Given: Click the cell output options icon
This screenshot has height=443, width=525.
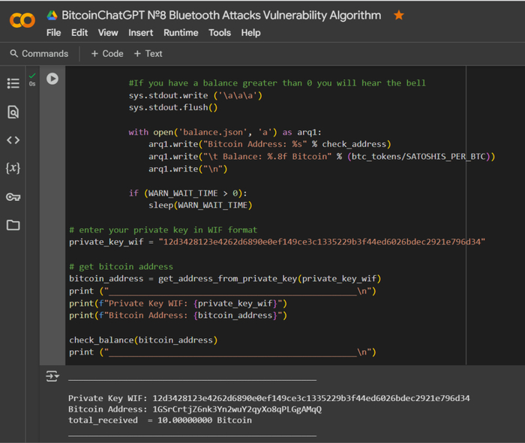Looking at the screenshot, I should pyautogui.click(x=52, y=376).
